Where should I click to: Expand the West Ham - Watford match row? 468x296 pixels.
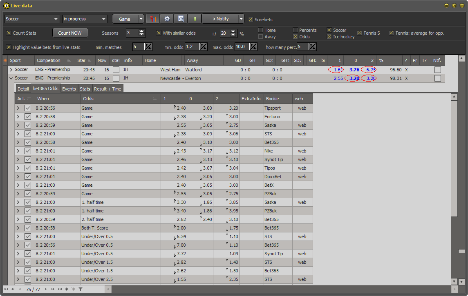point(11,69)
